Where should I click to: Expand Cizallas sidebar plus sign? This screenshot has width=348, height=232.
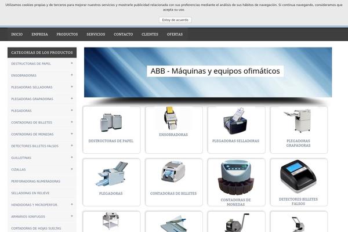click(72, 169)
